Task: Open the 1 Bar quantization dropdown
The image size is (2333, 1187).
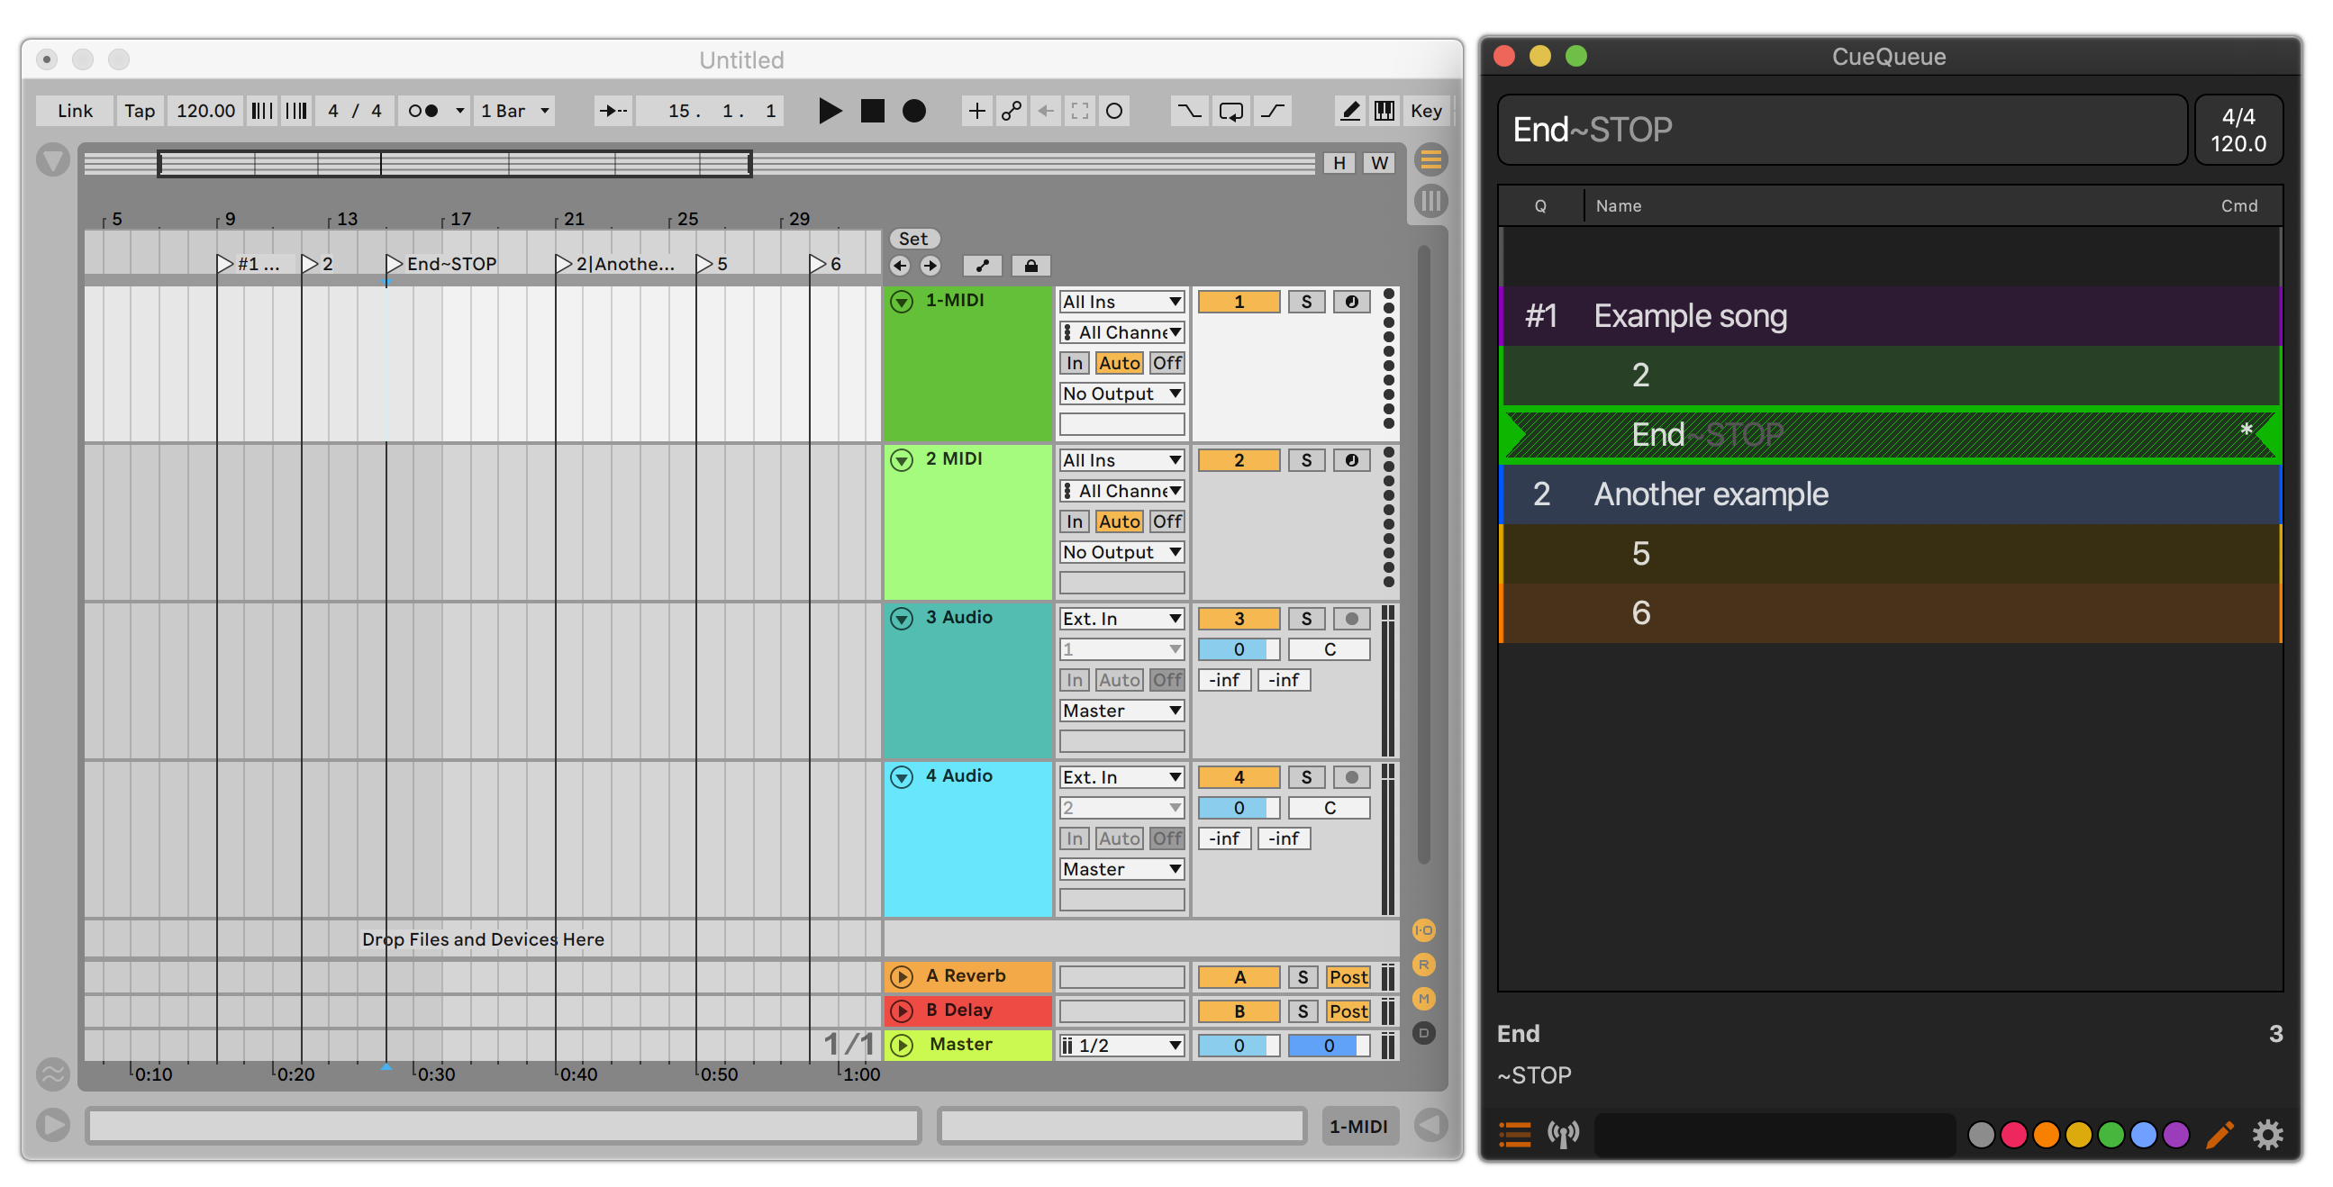Action: [514, 111]
